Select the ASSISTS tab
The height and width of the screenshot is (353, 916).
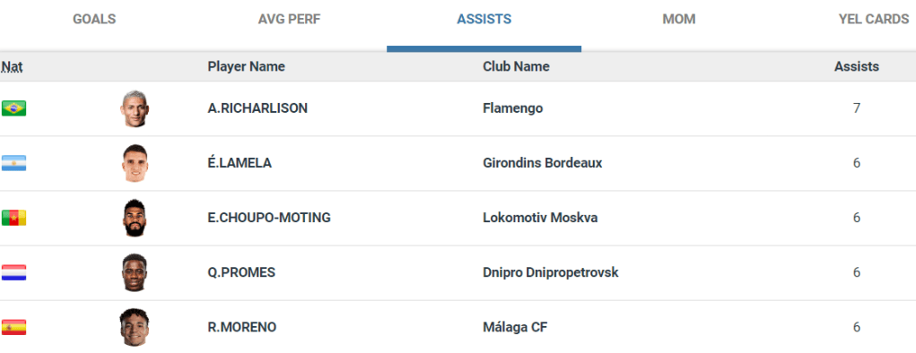[484, 19]
